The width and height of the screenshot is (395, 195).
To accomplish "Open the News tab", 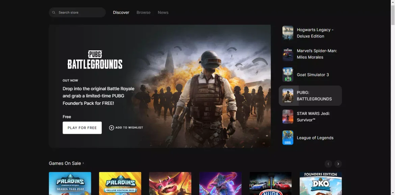I will pos(163,13).
